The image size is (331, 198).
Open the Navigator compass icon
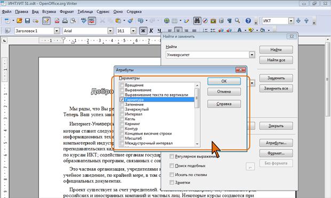tap(205, 21)
